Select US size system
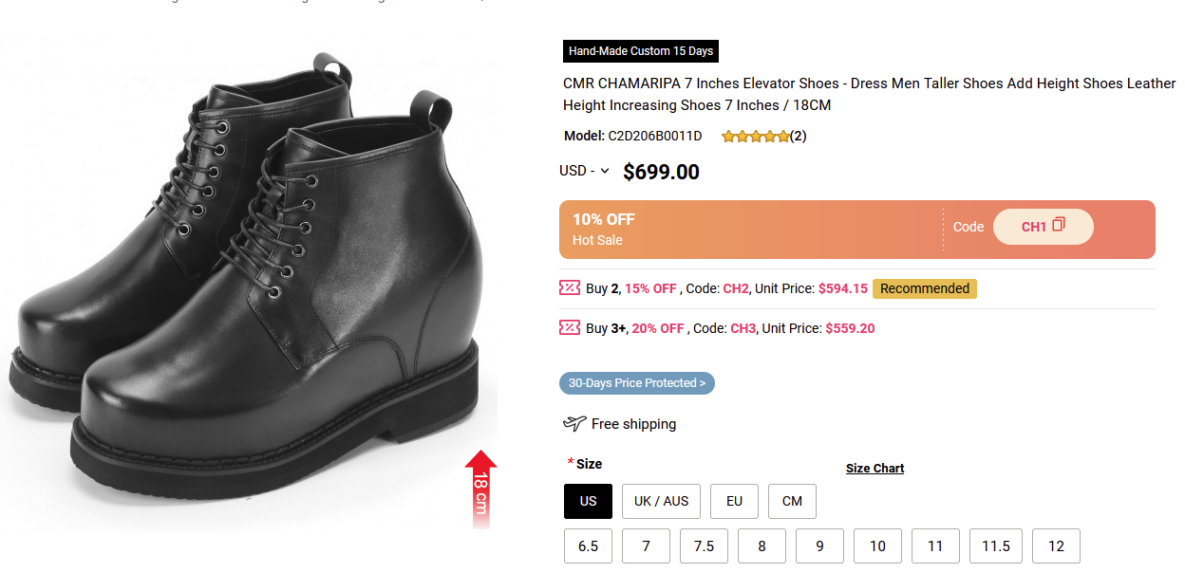 (x=588, y=501)
